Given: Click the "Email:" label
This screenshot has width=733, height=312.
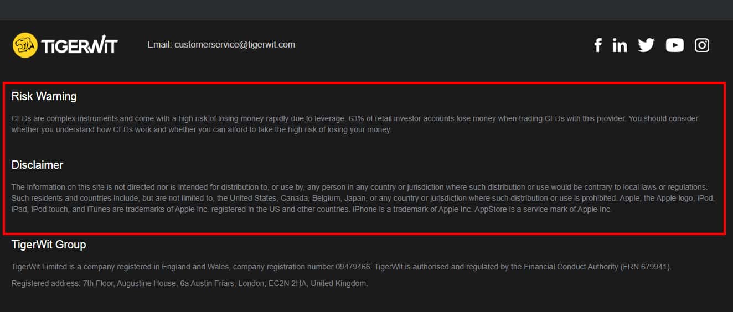Looking at the screenshot, I should click(159, 45).
